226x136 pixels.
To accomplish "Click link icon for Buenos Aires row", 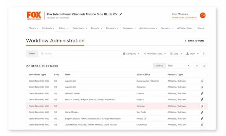I will (x=202, y=81).
